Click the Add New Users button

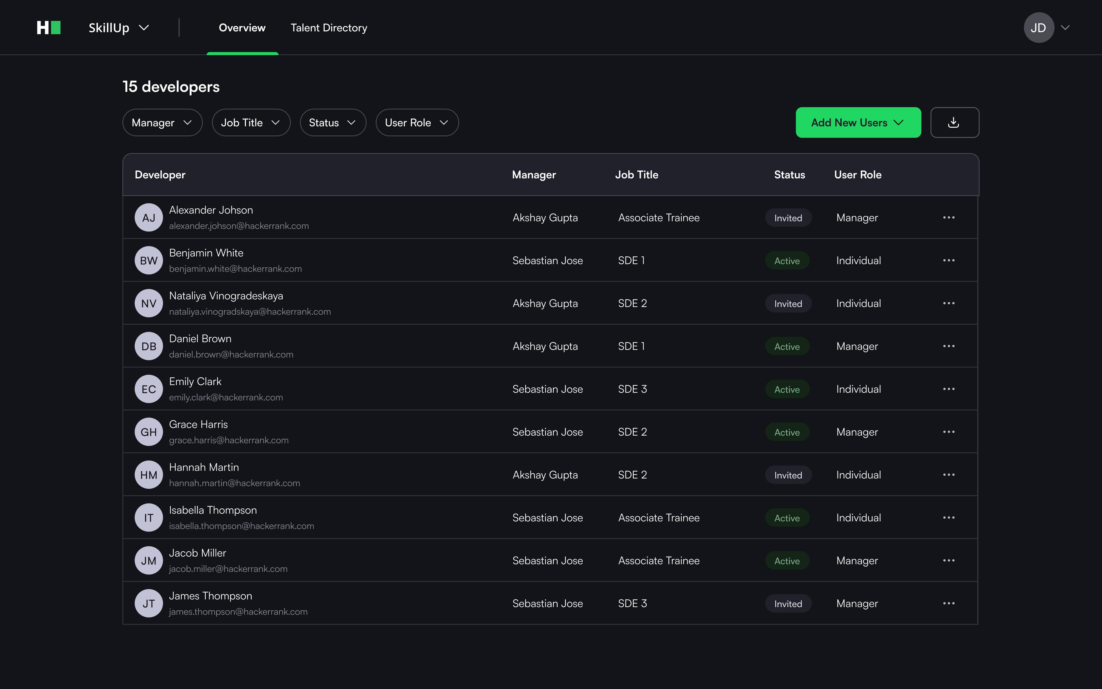[x=858, y=122]
